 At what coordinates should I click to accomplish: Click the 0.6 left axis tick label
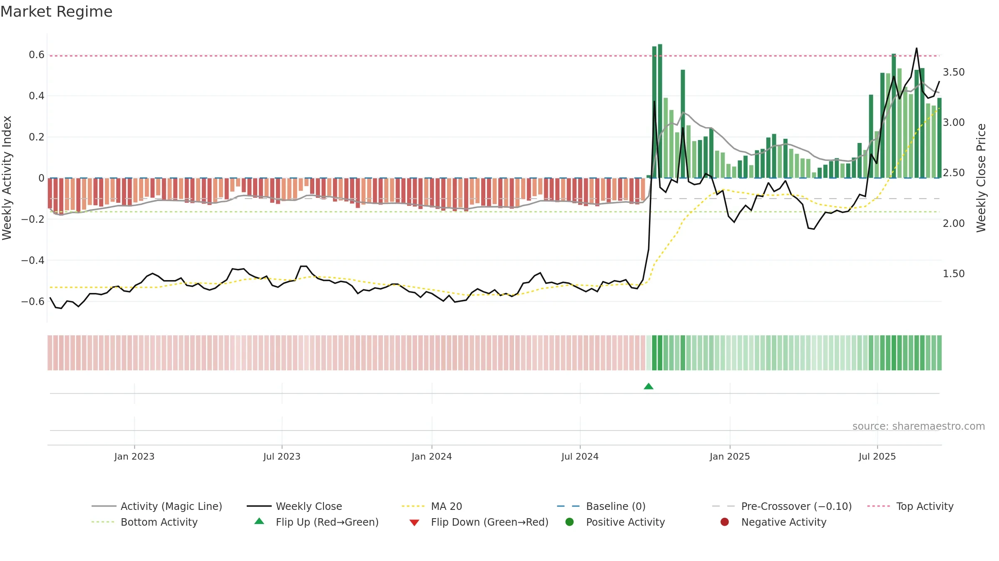37,55
